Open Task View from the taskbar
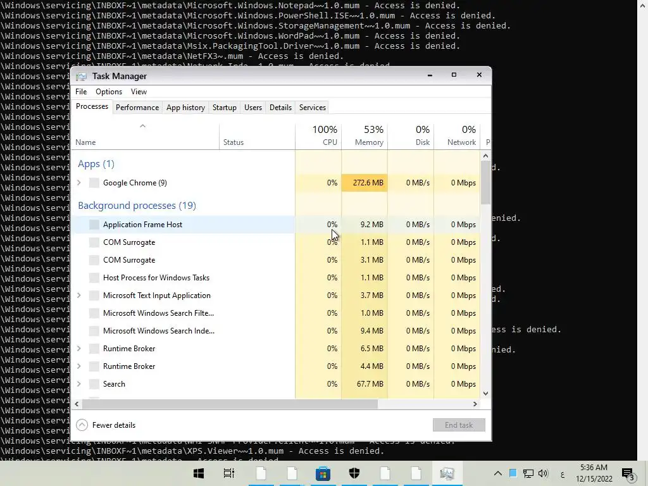Viewport: 648px width, 486px height. point(229,473)
